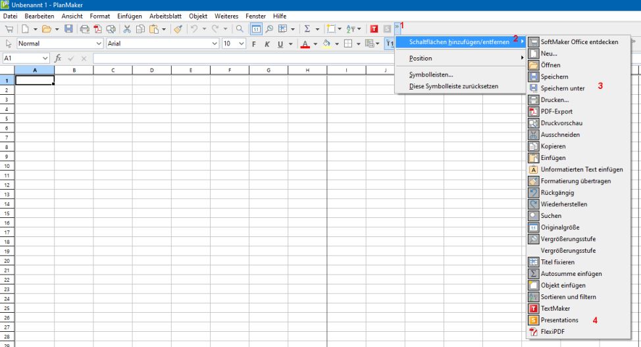
Task: Click the 1:1 original size icon
Action: tap(256, 29)
